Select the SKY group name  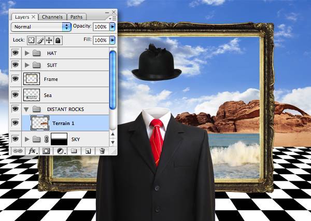pyautogui.click(x=76, y=140)
